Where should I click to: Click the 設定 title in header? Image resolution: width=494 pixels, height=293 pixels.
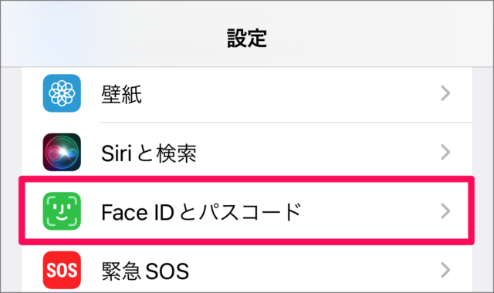click(247, 38)
